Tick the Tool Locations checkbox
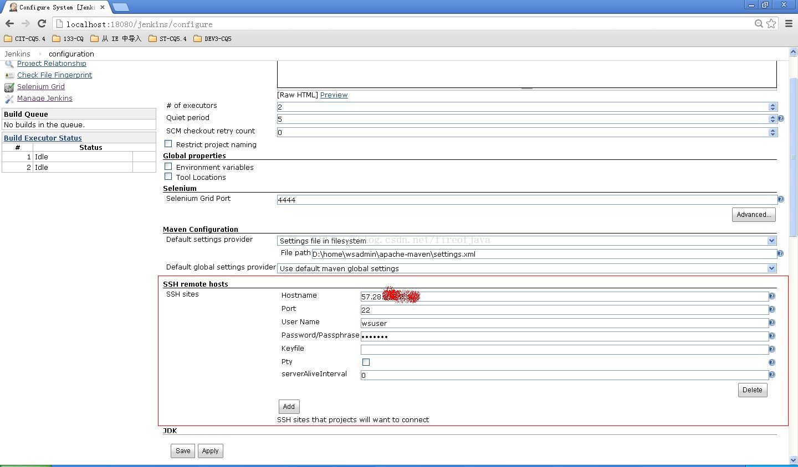Screen dimensions: 798x467 click(x=168, y=176)
